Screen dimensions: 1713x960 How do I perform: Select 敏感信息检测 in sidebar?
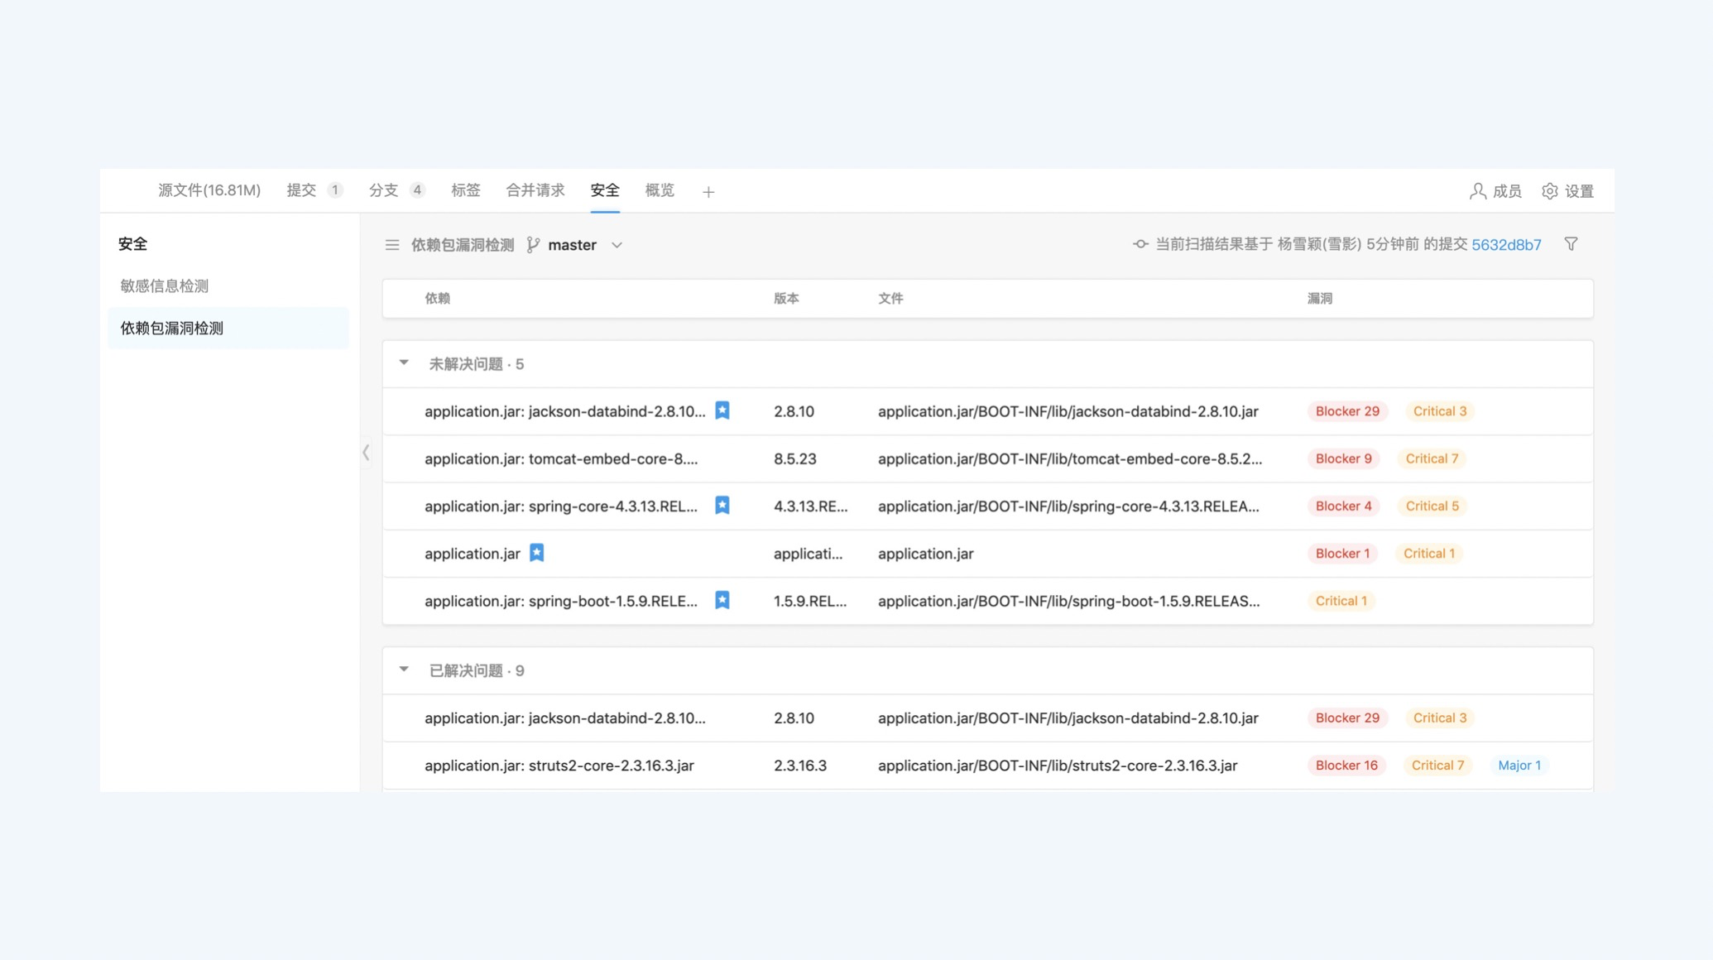(x=164, y=286)
